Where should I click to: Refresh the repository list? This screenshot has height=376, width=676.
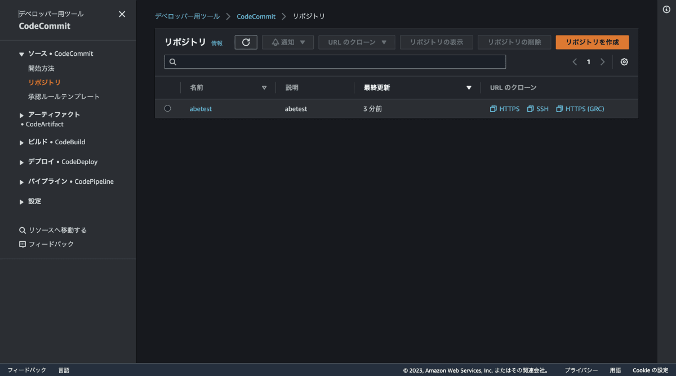click(x=246, y=42)
